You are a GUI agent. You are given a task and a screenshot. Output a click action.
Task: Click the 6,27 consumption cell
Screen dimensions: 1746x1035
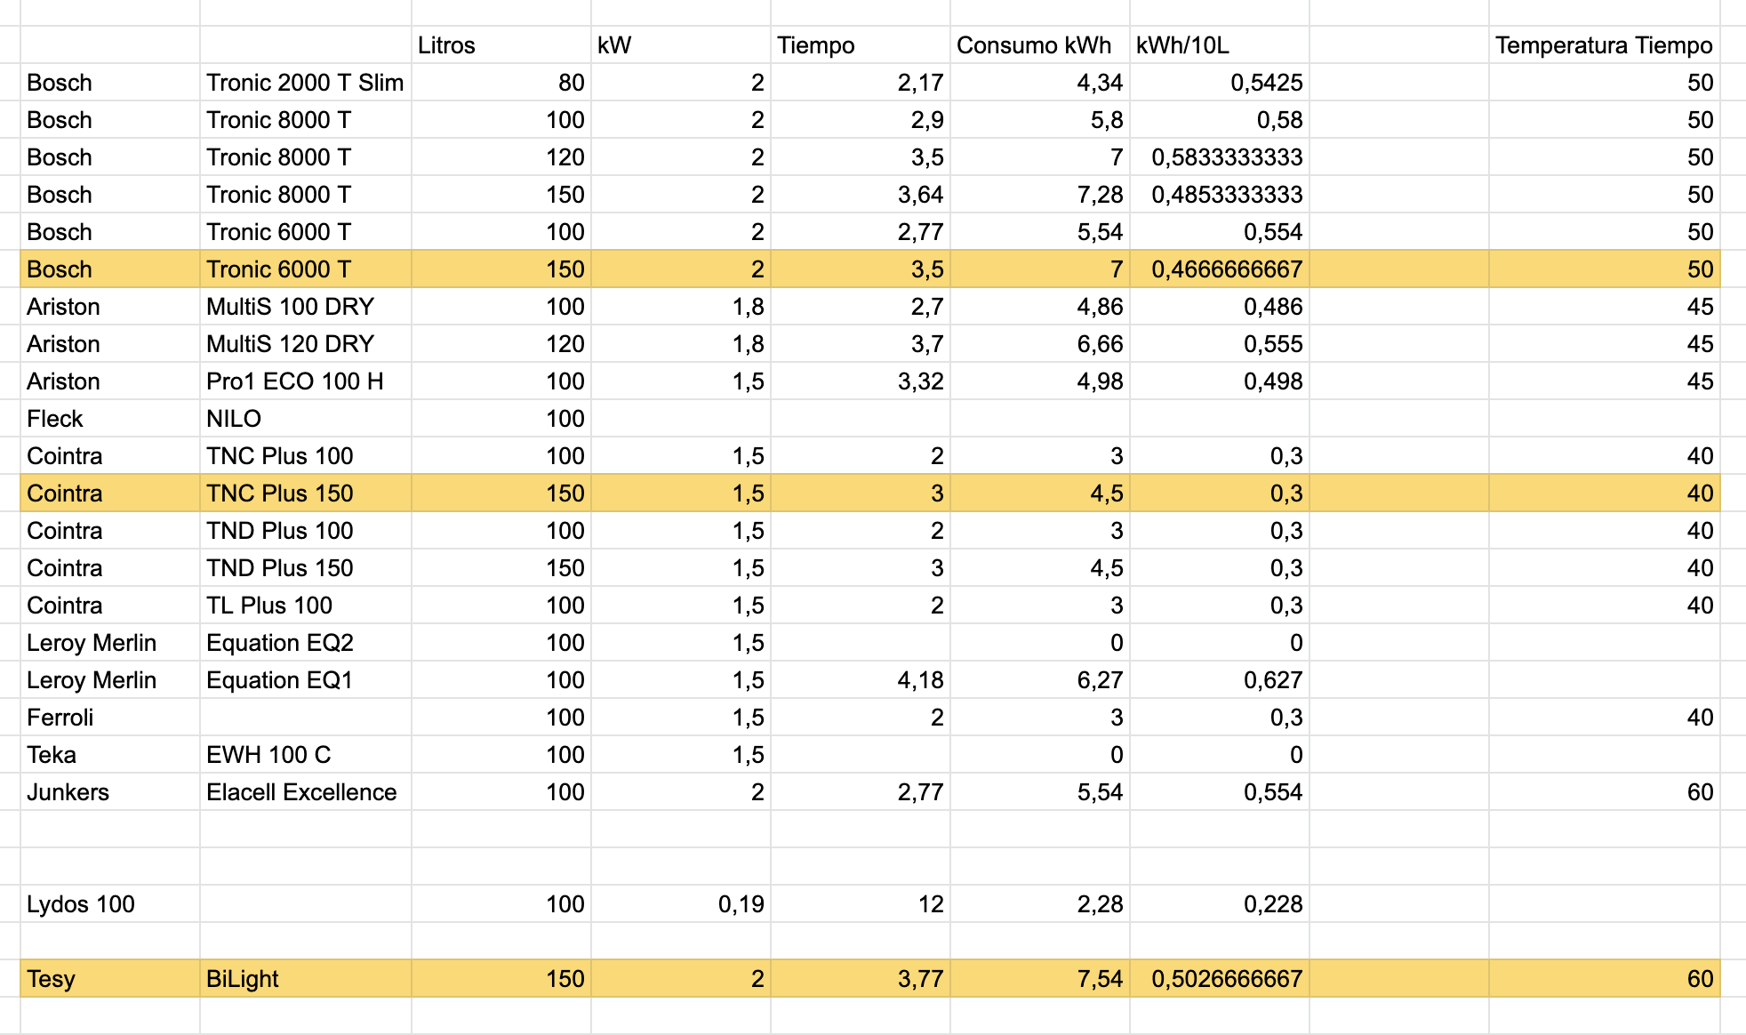click(1040, 680)
